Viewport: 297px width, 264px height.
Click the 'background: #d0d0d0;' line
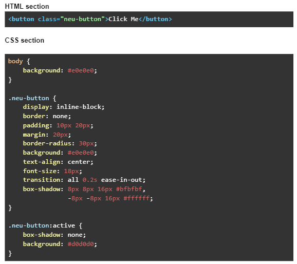60,244
